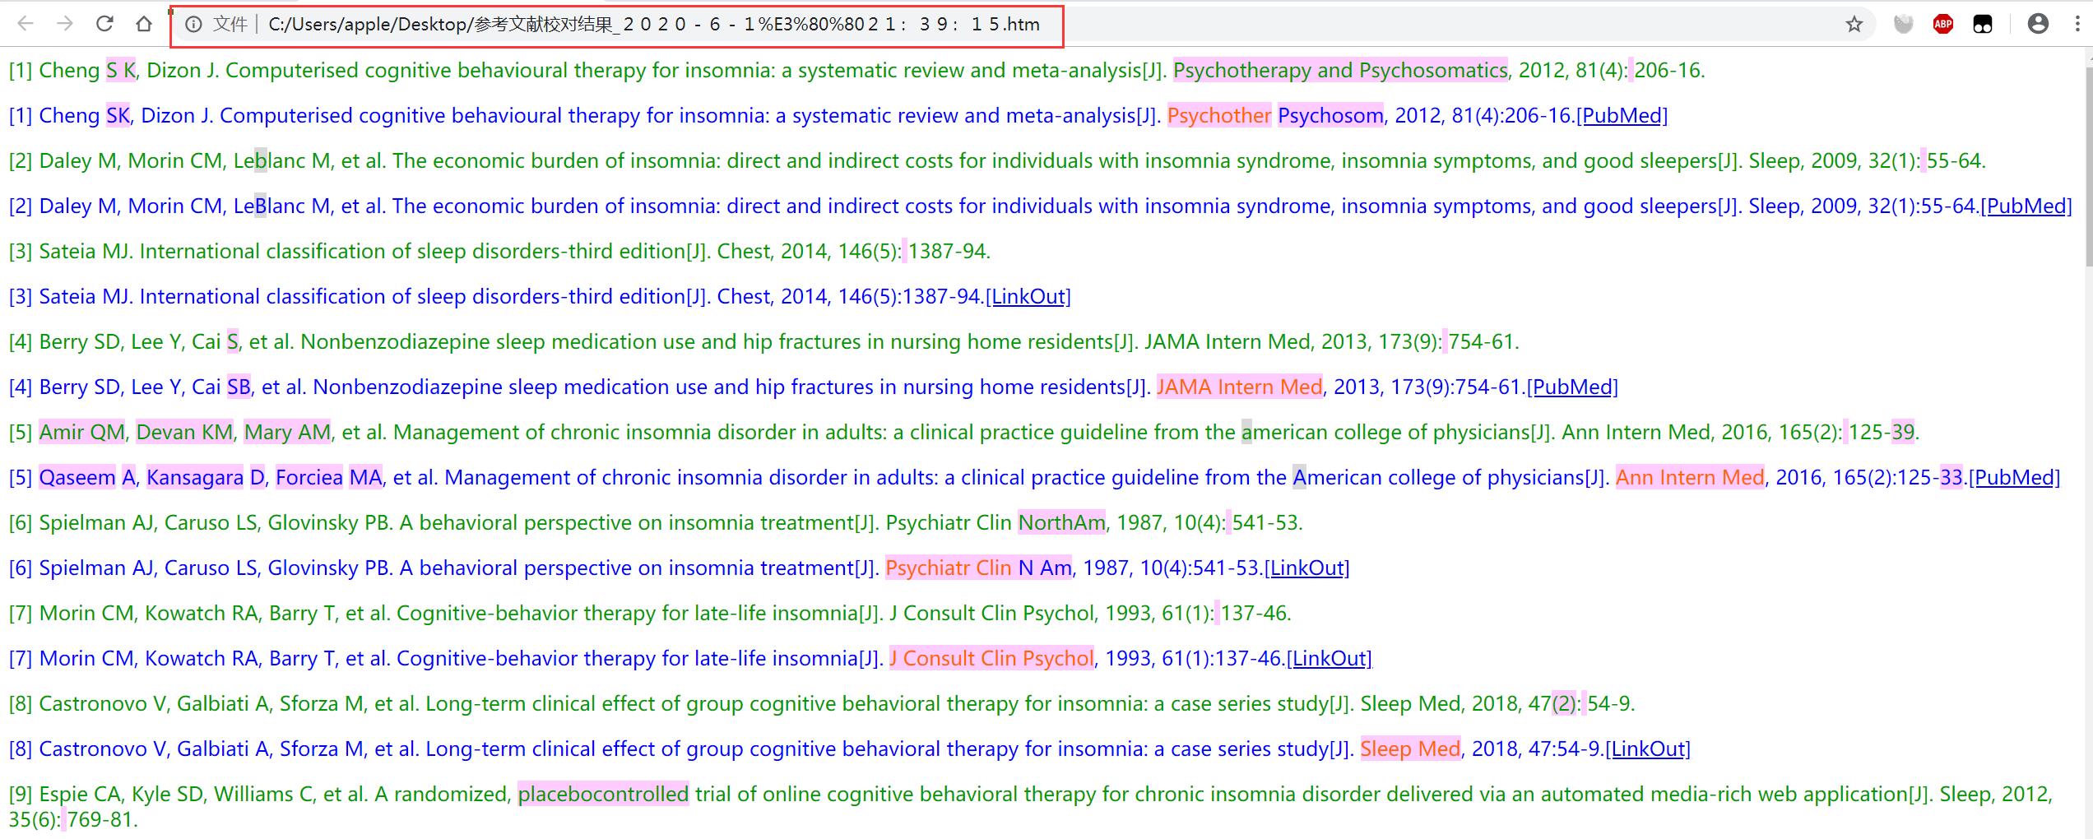This screenshot has height=839, width=2093.
Task: Open the user profile avatar
Action: click(x=2038, y=24)
